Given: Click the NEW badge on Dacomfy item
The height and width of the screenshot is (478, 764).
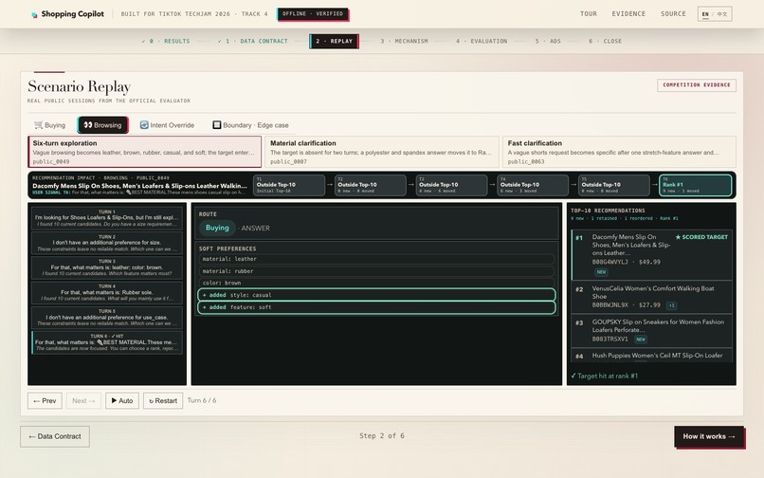Looking at the screenshot, I should coord(601,272).
